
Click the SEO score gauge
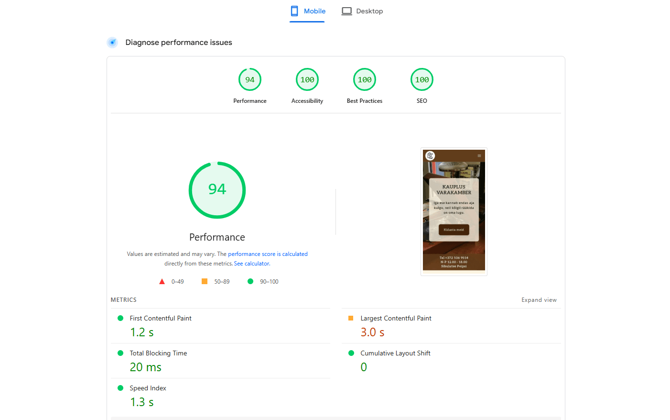(421, 80)
